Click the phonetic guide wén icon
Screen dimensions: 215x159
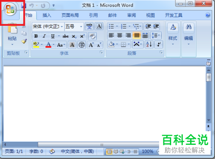(89, 26)
